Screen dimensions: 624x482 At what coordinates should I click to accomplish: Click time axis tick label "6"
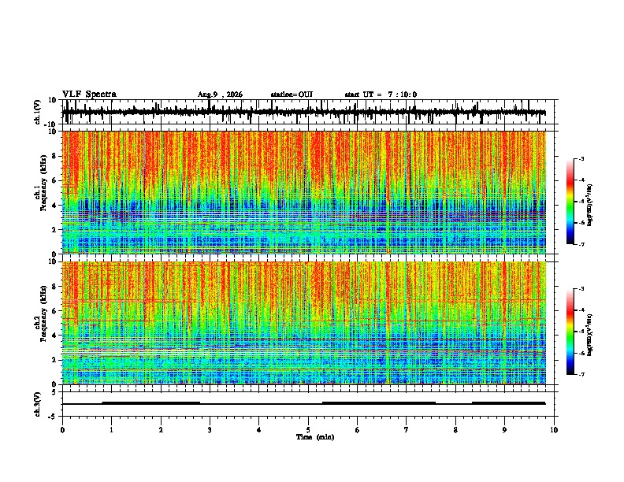click(x=357, y=430)
